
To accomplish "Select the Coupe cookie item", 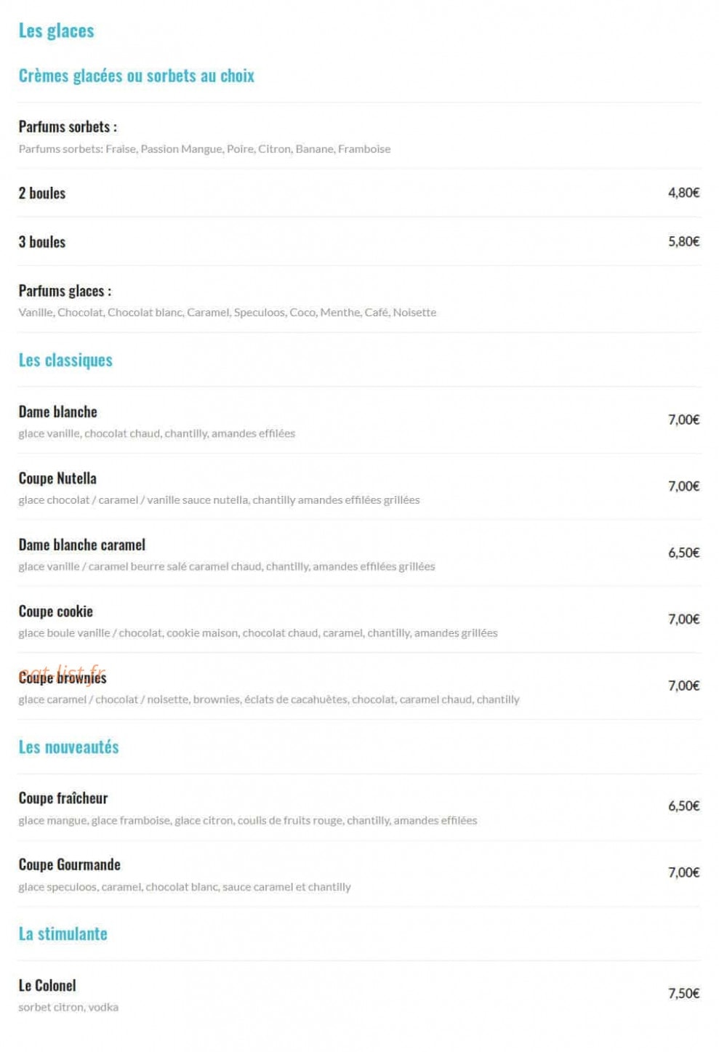I will click(56, 611).
